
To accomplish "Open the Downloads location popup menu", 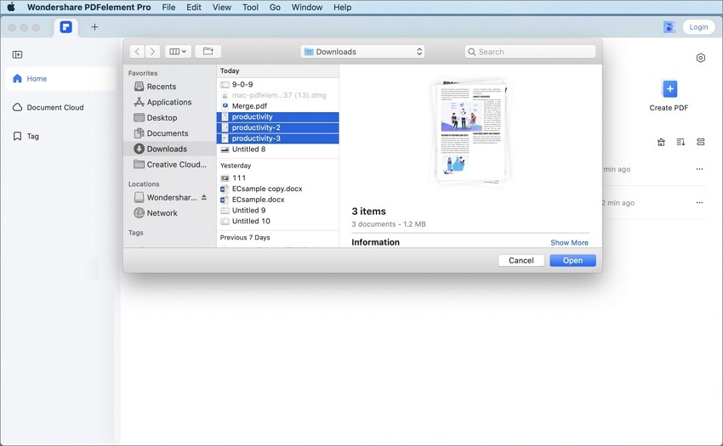I will click(x=363, y=52).
